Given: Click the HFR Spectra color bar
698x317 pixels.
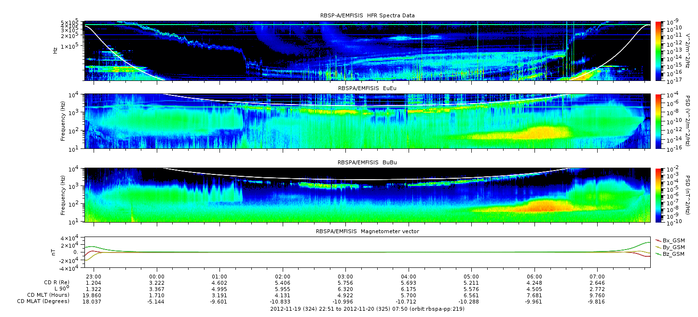Looking at the screenshot, I should (658, 51).
